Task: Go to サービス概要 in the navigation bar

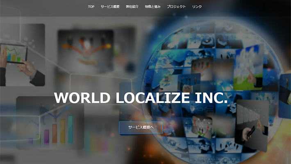Action: (x=110, y=7)
